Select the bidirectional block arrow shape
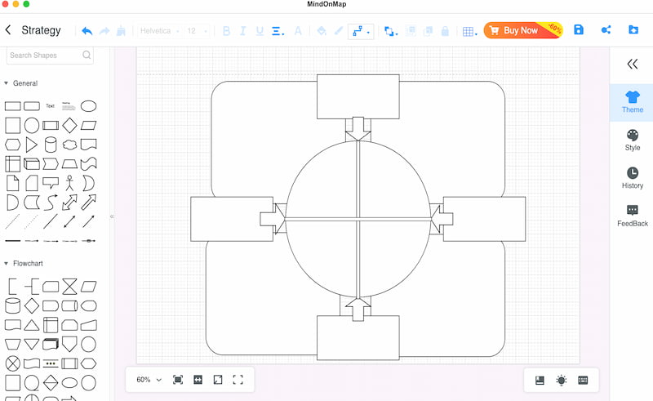 pyautogui.click(x=69, y=203)
